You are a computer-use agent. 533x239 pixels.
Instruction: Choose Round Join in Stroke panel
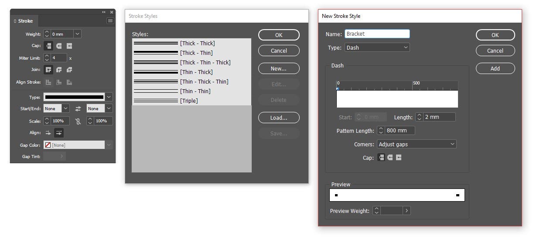[x=59, y=70]
